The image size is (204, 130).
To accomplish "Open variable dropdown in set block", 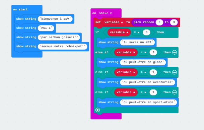I will 114,22.
